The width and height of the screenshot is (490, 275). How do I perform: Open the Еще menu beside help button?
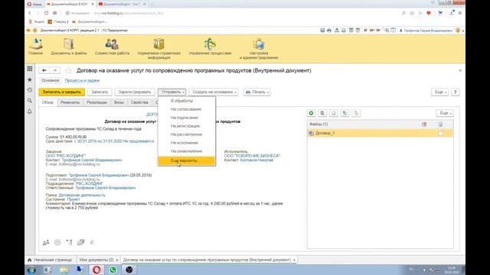439,92
